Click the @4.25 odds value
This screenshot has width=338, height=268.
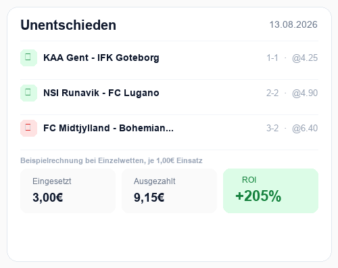point(305,58)
